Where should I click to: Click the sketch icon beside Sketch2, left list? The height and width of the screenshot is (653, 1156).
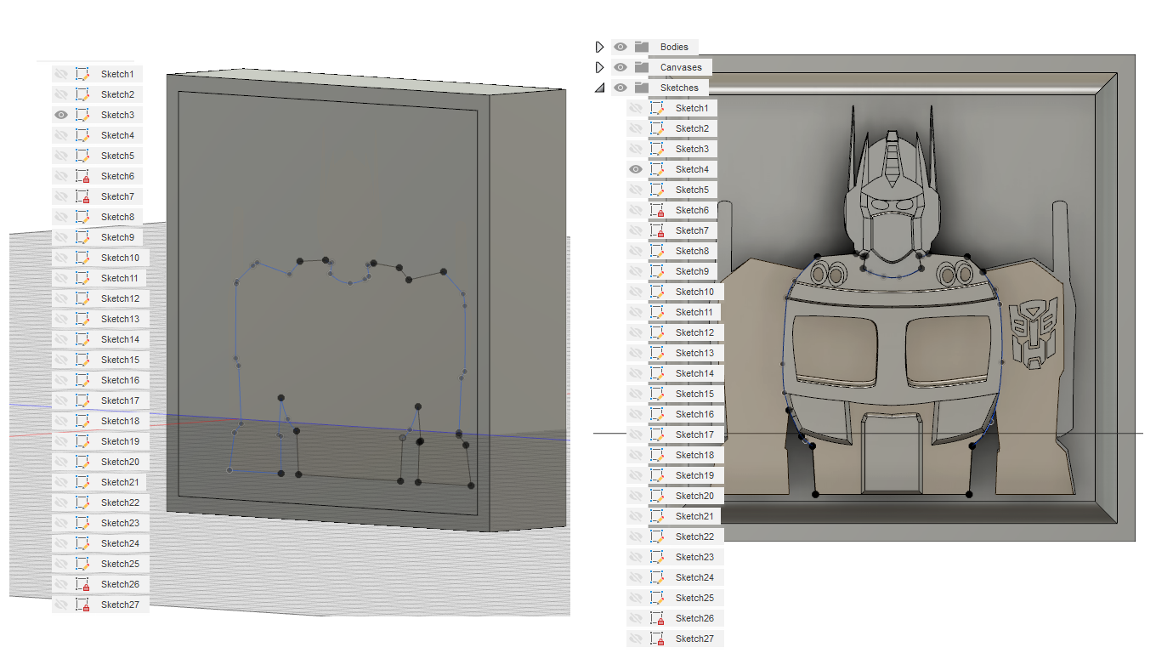tap(82, 94)
